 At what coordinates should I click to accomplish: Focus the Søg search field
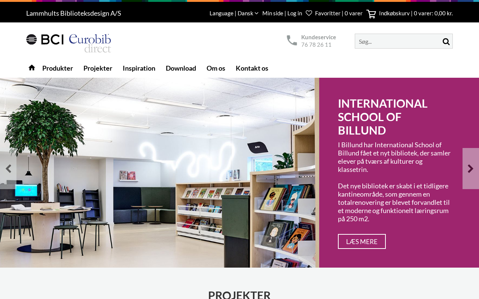coord(398,41)
